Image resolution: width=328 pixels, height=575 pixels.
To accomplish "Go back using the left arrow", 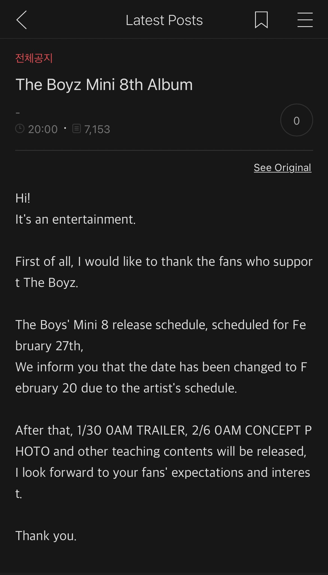I will pos(22,20).
